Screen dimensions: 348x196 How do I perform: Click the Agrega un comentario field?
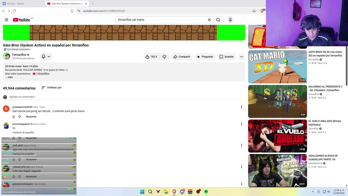(x=126, y=97)
